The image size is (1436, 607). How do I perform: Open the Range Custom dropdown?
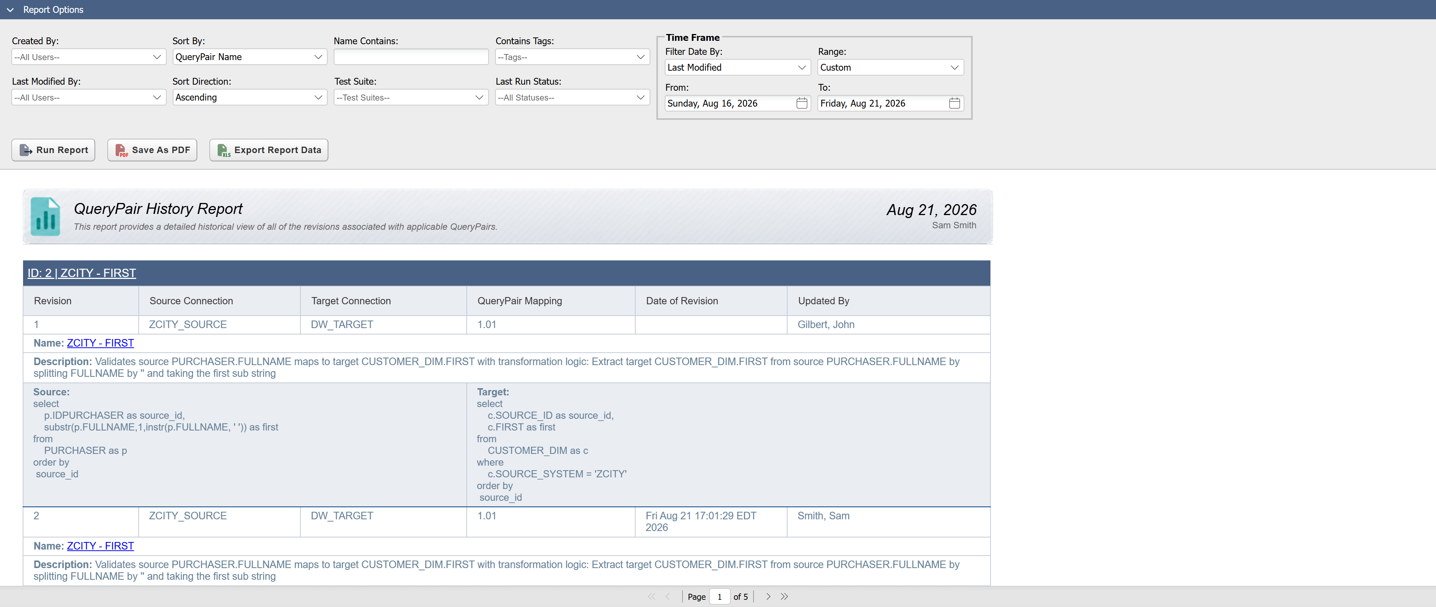click(x=890, y=67)
